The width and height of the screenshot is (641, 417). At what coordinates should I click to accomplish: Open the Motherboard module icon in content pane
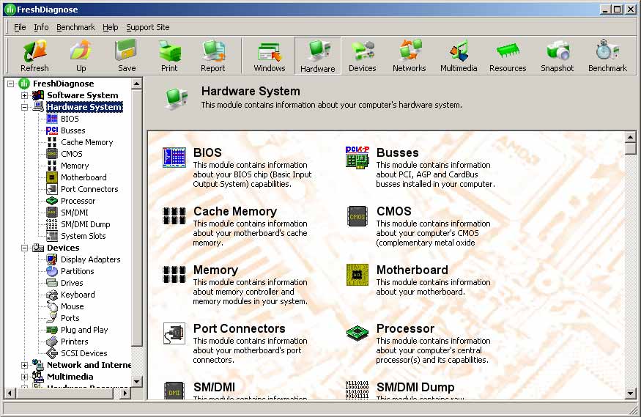[357, 274]
